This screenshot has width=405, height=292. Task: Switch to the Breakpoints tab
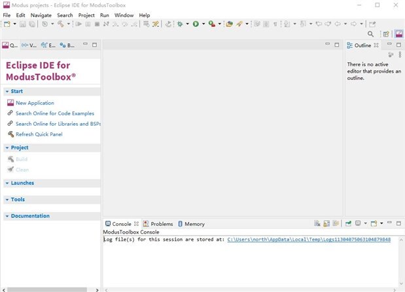tap(67, 45)
